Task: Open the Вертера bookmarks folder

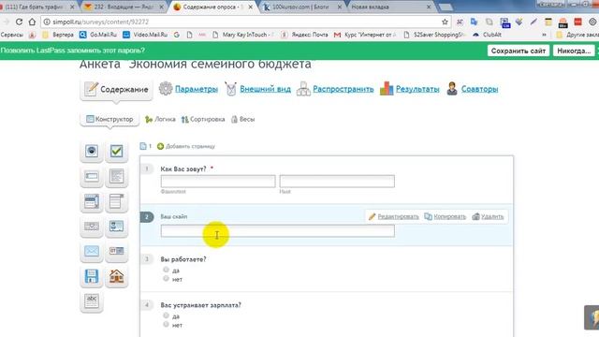Action: click(58, 35)
